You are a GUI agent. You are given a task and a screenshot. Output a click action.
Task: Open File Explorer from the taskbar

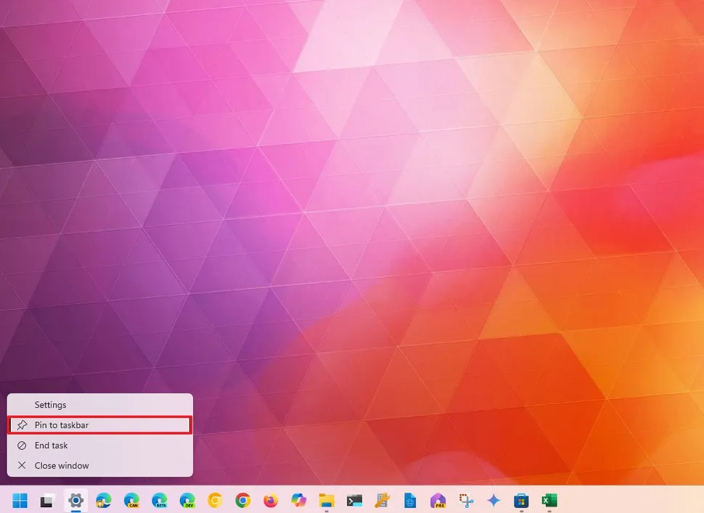tap(325, 501)
